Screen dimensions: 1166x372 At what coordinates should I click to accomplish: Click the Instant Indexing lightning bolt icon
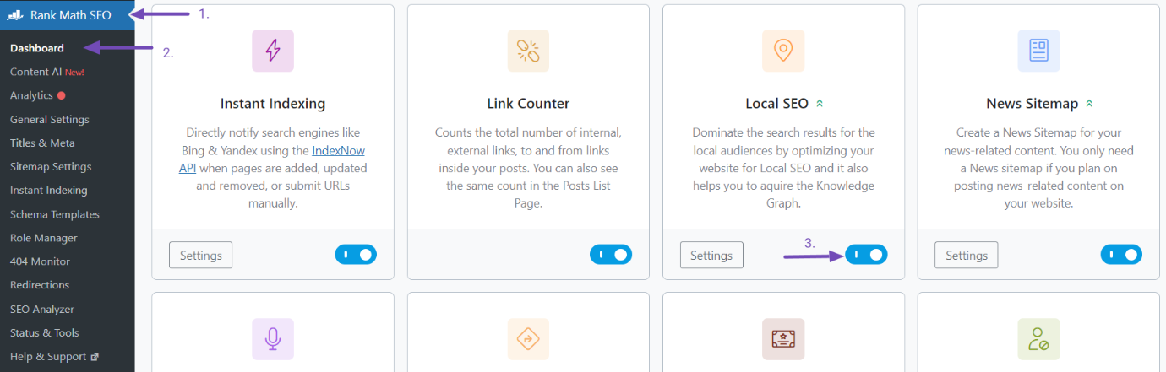[273, 51]
